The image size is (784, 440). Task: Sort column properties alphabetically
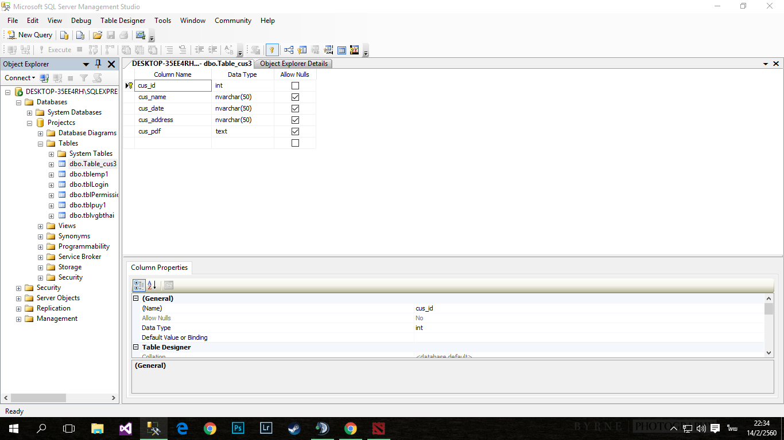[152, 285]
